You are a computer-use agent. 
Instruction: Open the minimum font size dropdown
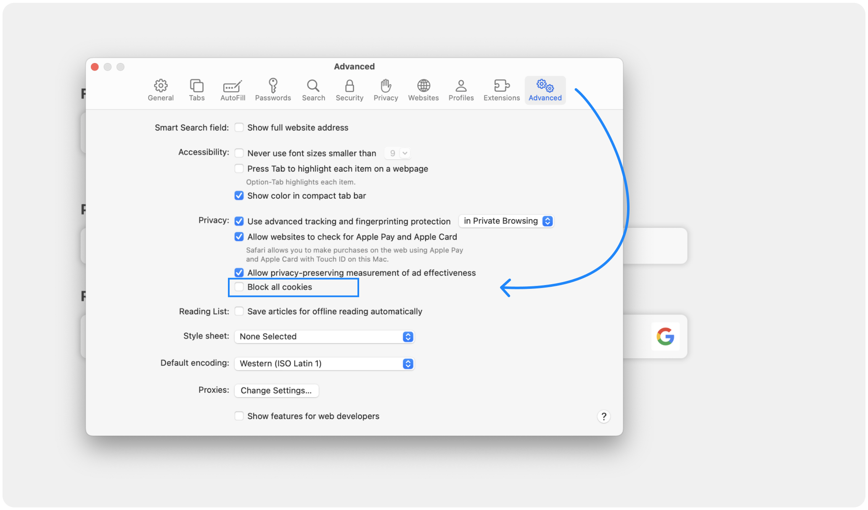[397, 153]
